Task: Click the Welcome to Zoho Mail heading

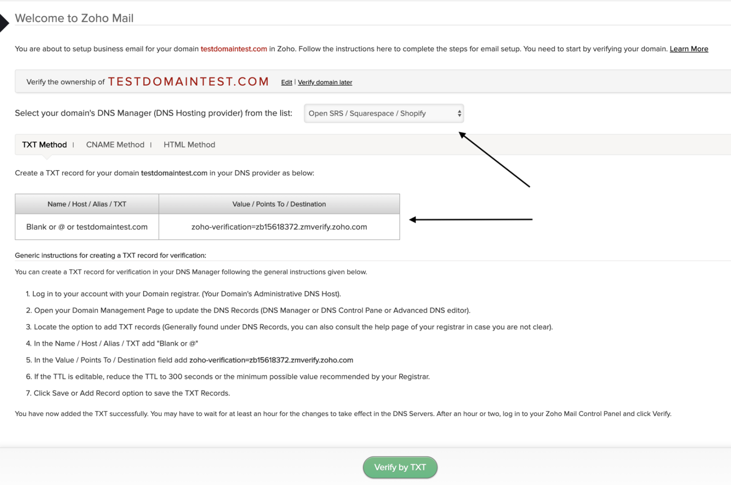Action: 74,18
